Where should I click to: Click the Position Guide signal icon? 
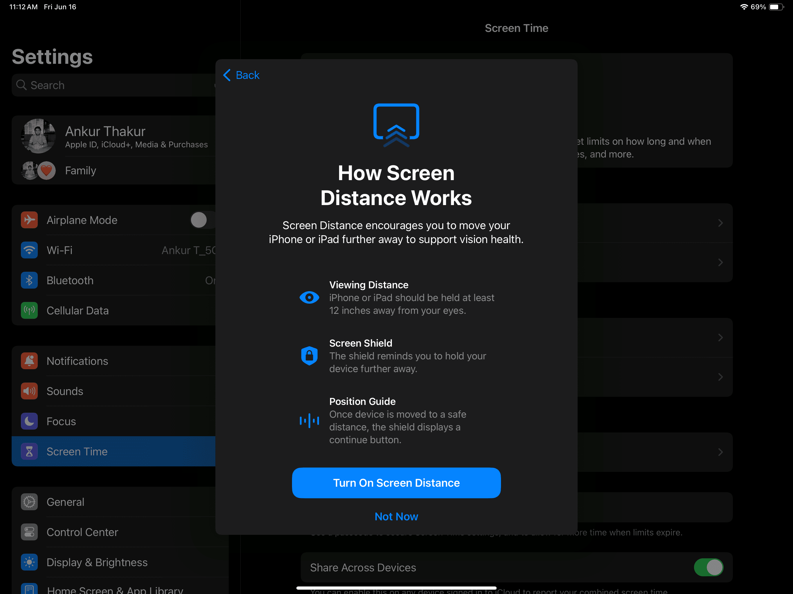click(309, 419)
